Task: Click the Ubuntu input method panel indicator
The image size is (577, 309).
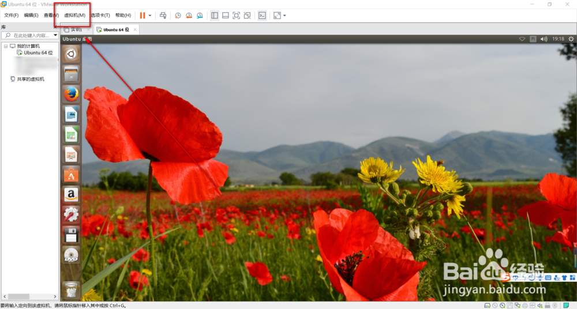Action: (x=533, y=39)
